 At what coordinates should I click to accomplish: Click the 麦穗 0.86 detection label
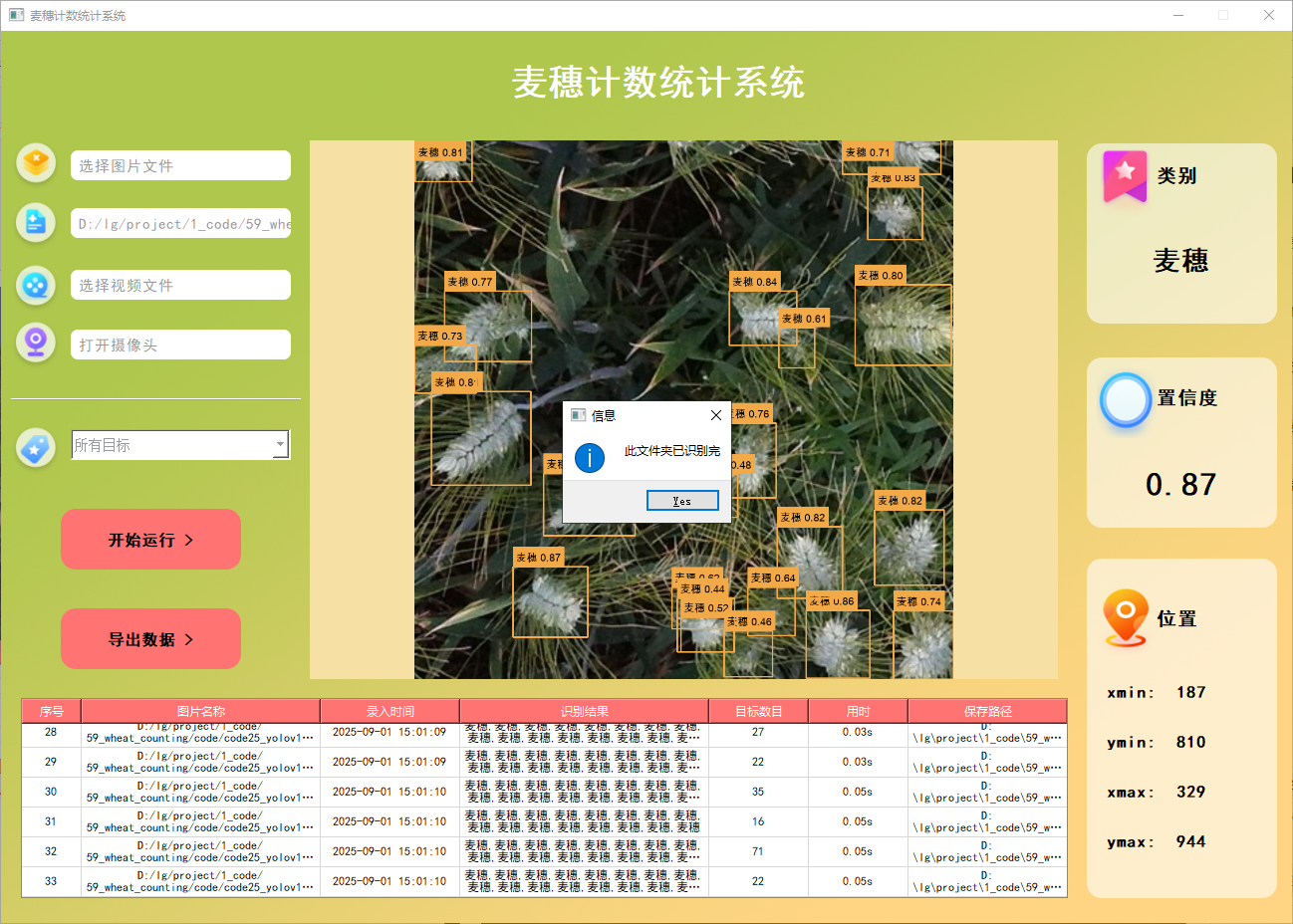coord(832,601)
